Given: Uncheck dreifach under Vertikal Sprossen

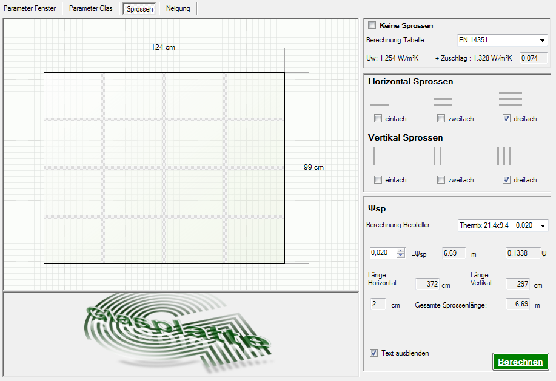Looking at the screenshot, I should point(506,180).
